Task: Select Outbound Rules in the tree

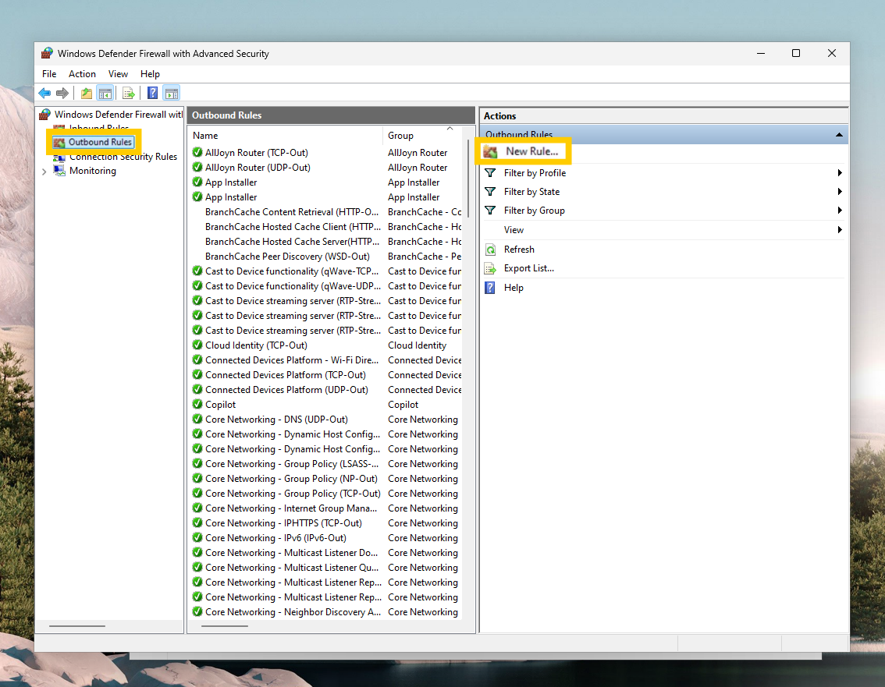Action: (100, 142)
